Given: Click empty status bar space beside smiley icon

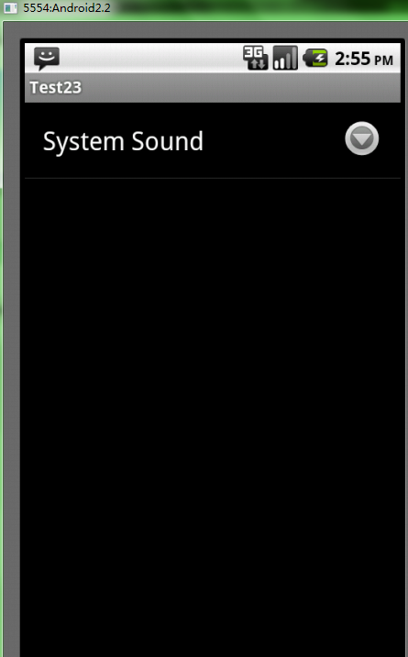Looking at the screenshot, I should [x=151, y=58].
